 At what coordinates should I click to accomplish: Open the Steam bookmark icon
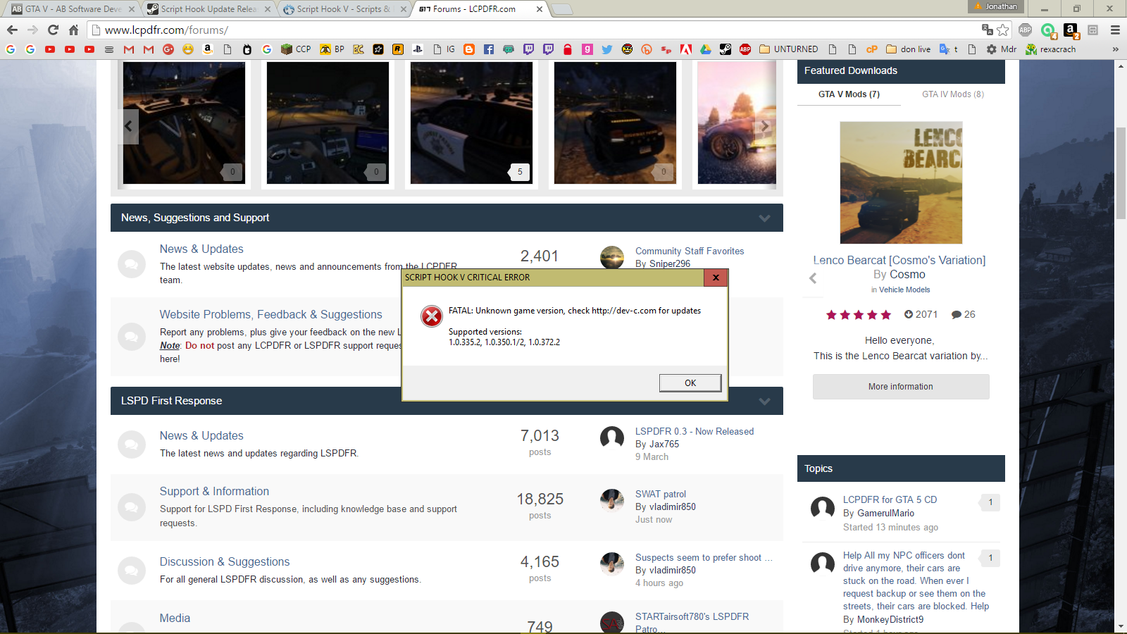[x=726, y=49]
